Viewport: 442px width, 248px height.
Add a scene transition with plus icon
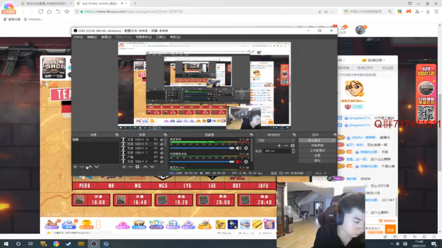click(279, 145)
